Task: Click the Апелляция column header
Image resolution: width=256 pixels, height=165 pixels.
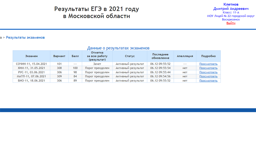Action: (x=185, y=56)
